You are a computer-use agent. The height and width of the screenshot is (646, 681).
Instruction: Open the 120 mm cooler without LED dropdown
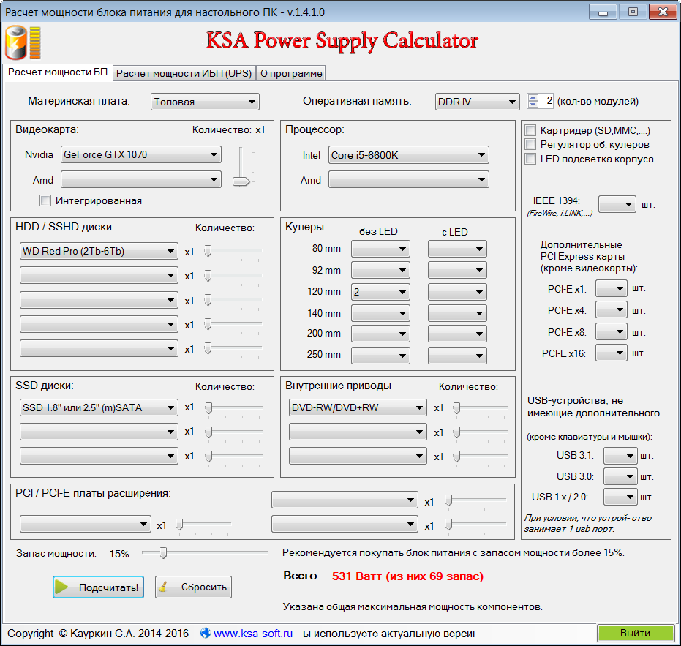pyautogui.click(x=380, y=292)
